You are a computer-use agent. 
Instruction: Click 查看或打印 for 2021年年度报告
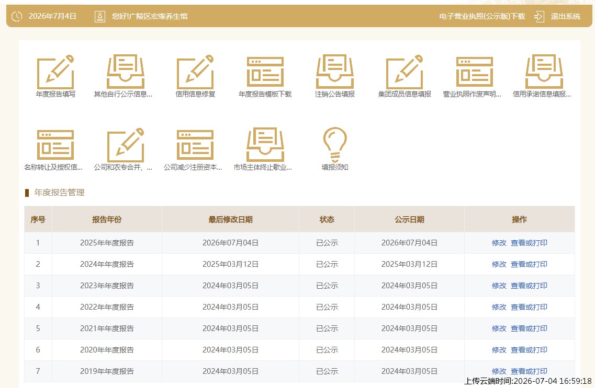(x=529, y=328)
